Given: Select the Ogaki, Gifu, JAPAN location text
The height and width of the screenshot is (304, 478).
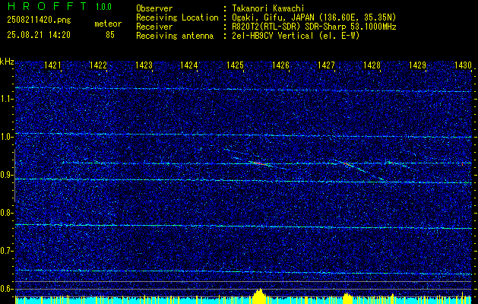Looking at the screenshot, I should pos(313,17).
